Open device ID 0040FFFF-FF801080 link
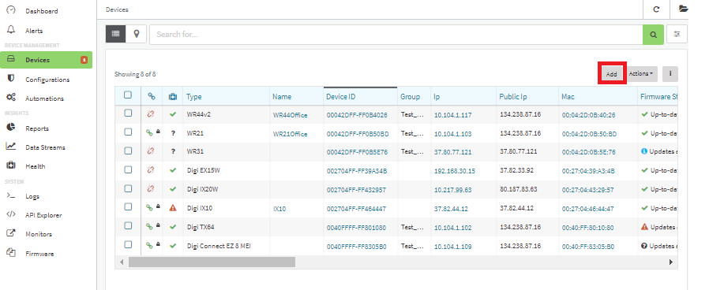The width and height of the screenshot is (709, 290). click(356, 228)
